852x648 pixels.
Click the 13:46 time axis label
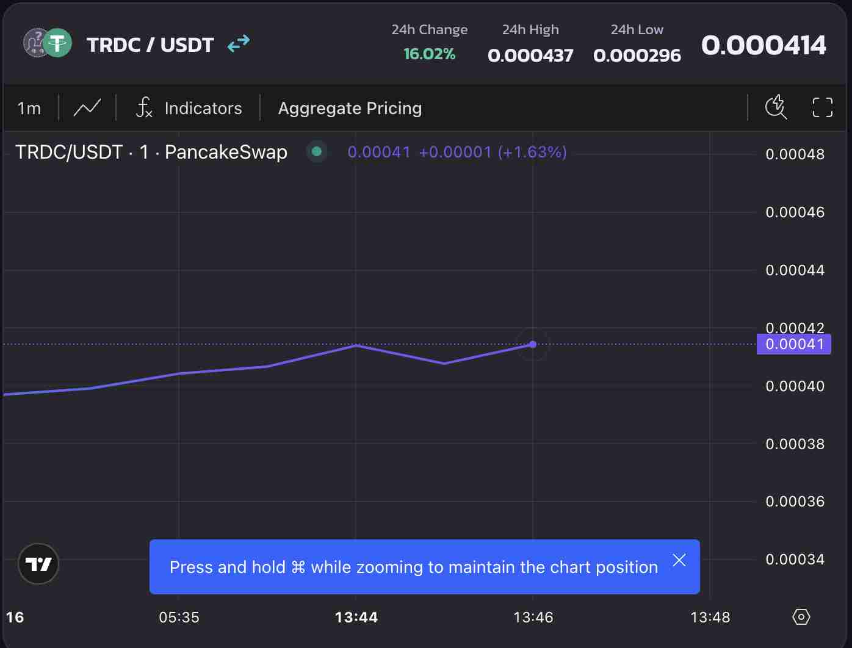(533, 617)
